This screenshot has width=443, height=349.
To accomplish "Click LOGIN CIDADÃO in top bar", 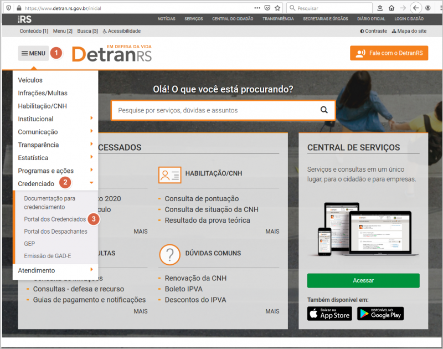I will tap(409, 19).
